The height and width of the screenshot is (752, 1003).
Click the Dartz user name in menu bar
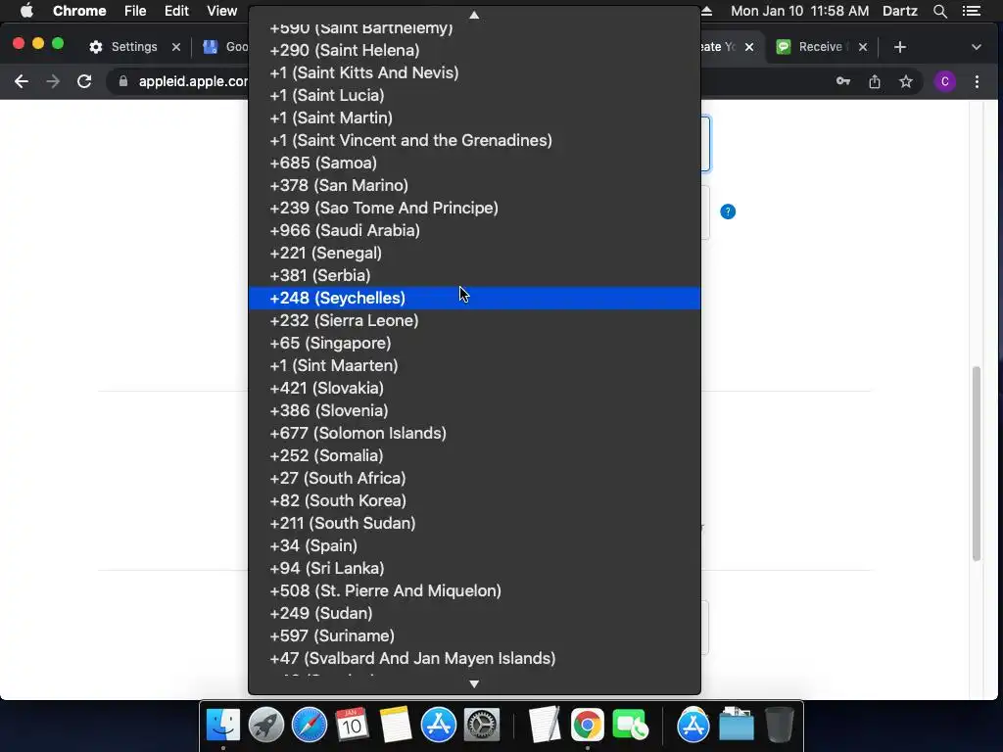point(900,11)
